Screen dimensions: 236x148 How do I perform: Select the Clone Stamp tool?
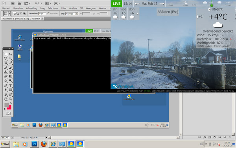(6, 72)
